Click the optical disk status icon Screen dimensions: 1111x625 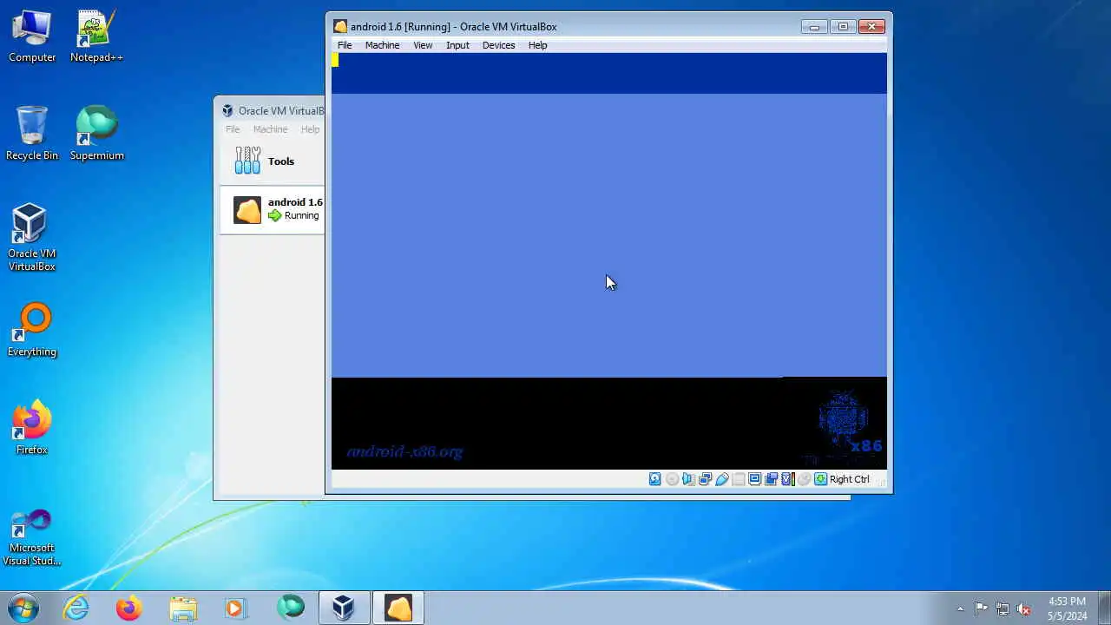click(672, 479)
